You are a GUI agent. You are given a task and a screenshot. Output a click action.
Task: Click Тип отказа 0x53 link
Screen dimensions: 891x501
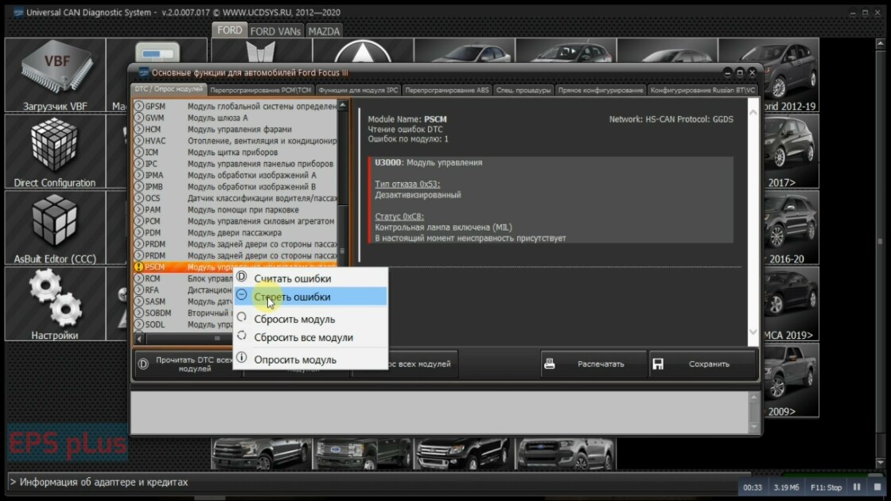[x=407, y=184]
